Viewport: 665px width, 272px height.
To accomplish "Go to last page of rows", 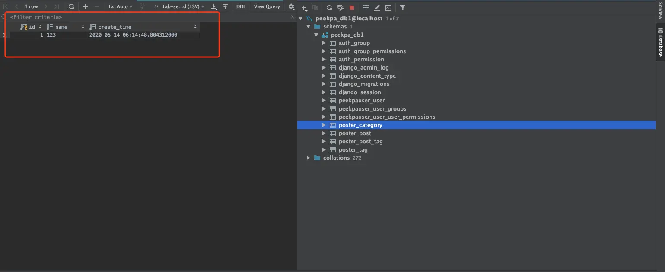I will tap(56, 6).
